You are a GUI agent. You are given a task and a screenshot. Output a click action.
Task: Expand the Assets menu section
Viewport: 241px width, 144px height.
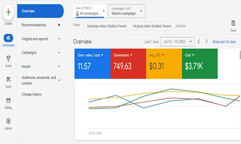coord(41,66)
